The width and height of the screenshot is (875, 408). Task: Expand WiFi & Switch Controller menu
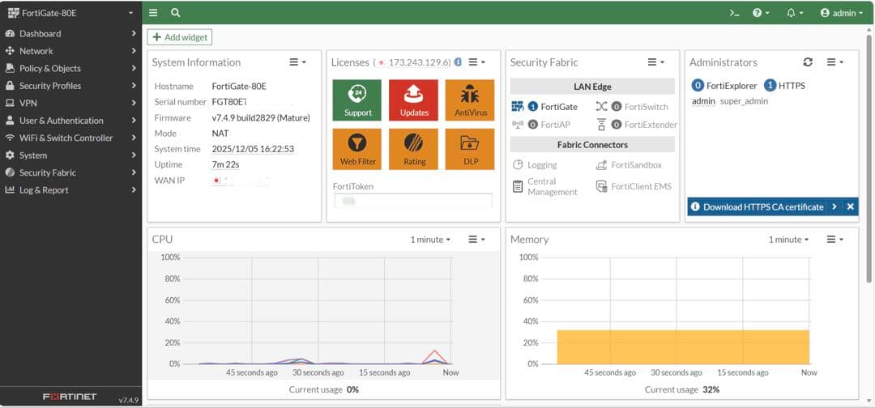[70, 138]
